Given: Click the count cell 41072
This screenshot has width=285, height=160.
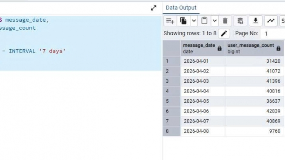Looking at the screenshot, I should (254, 71).
